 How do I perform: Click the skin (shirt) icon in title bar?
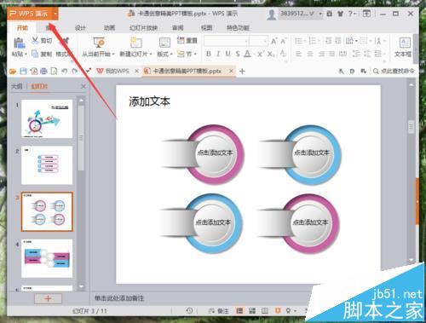(x=340, y=14)
